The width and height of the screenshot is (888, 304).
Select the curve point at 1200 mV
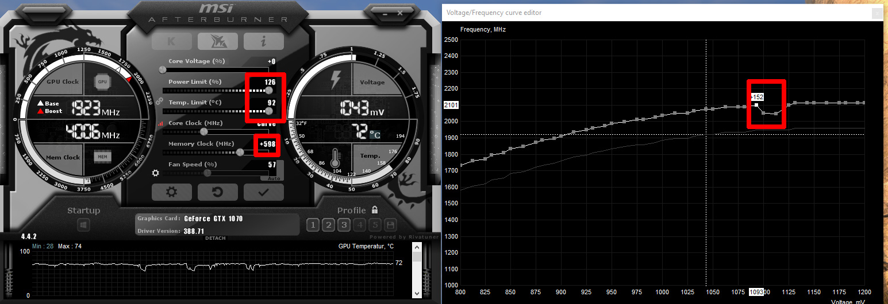click(x=863, y=103)
